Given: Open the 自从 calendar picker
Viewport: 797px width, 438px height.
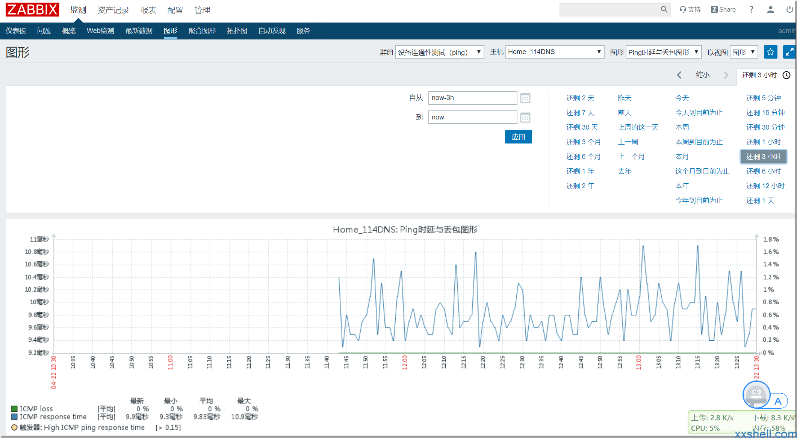Looking at the screenshot, I should click(525, 98).
